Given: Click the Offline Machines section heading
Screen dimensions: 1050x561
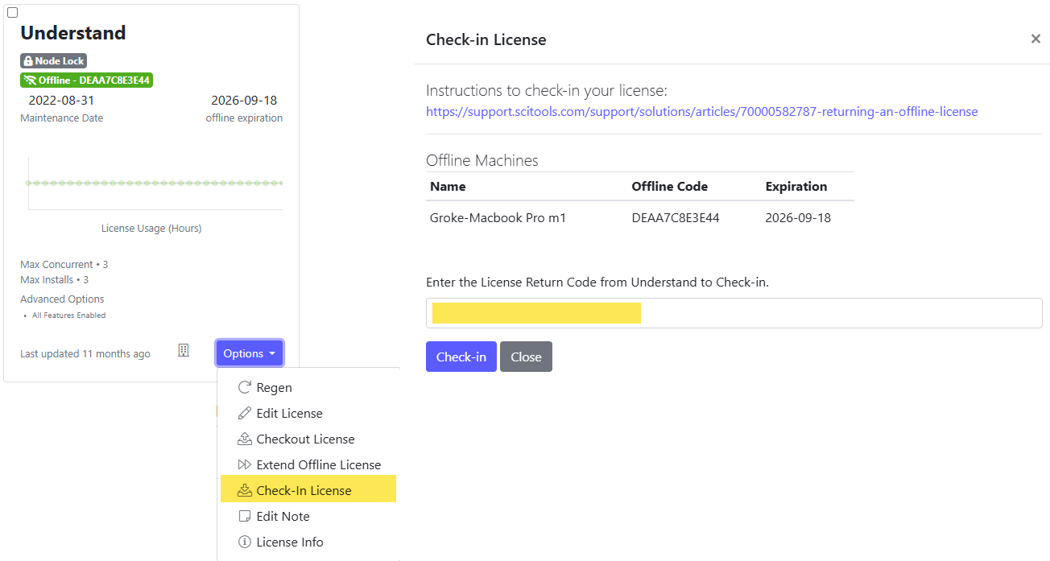Looking at the screenshot, I should [x=482, y=160].
